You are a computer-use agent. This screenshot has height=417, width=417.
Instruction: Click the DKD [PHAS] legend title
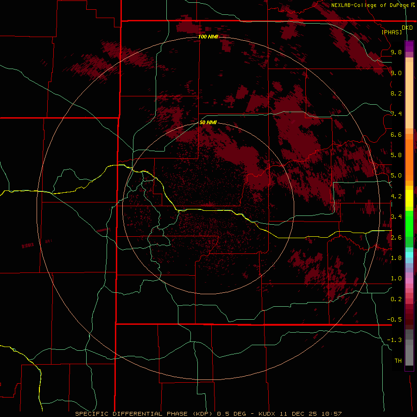coord(396,30)
